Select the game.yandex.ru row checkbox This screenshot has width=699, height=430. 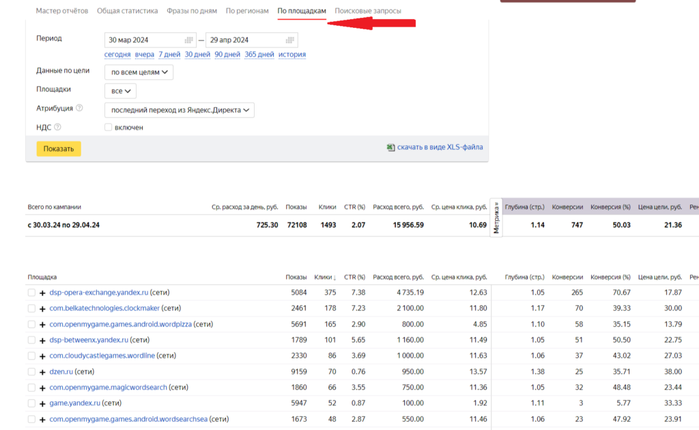point(31,403)
